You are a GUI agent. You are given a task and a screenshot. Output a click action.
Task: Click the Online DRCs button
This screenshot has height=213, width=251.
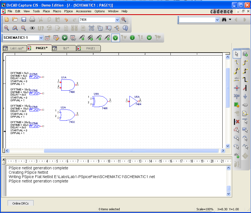20,203
